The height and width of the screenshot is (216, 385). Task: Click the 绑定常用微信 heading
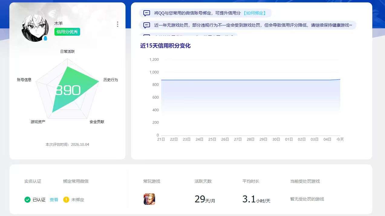[x=76, y=181]
